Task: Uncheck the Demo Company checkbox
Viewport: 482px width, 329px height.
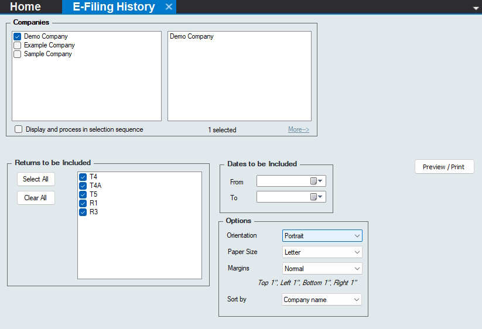Action: 18,36
